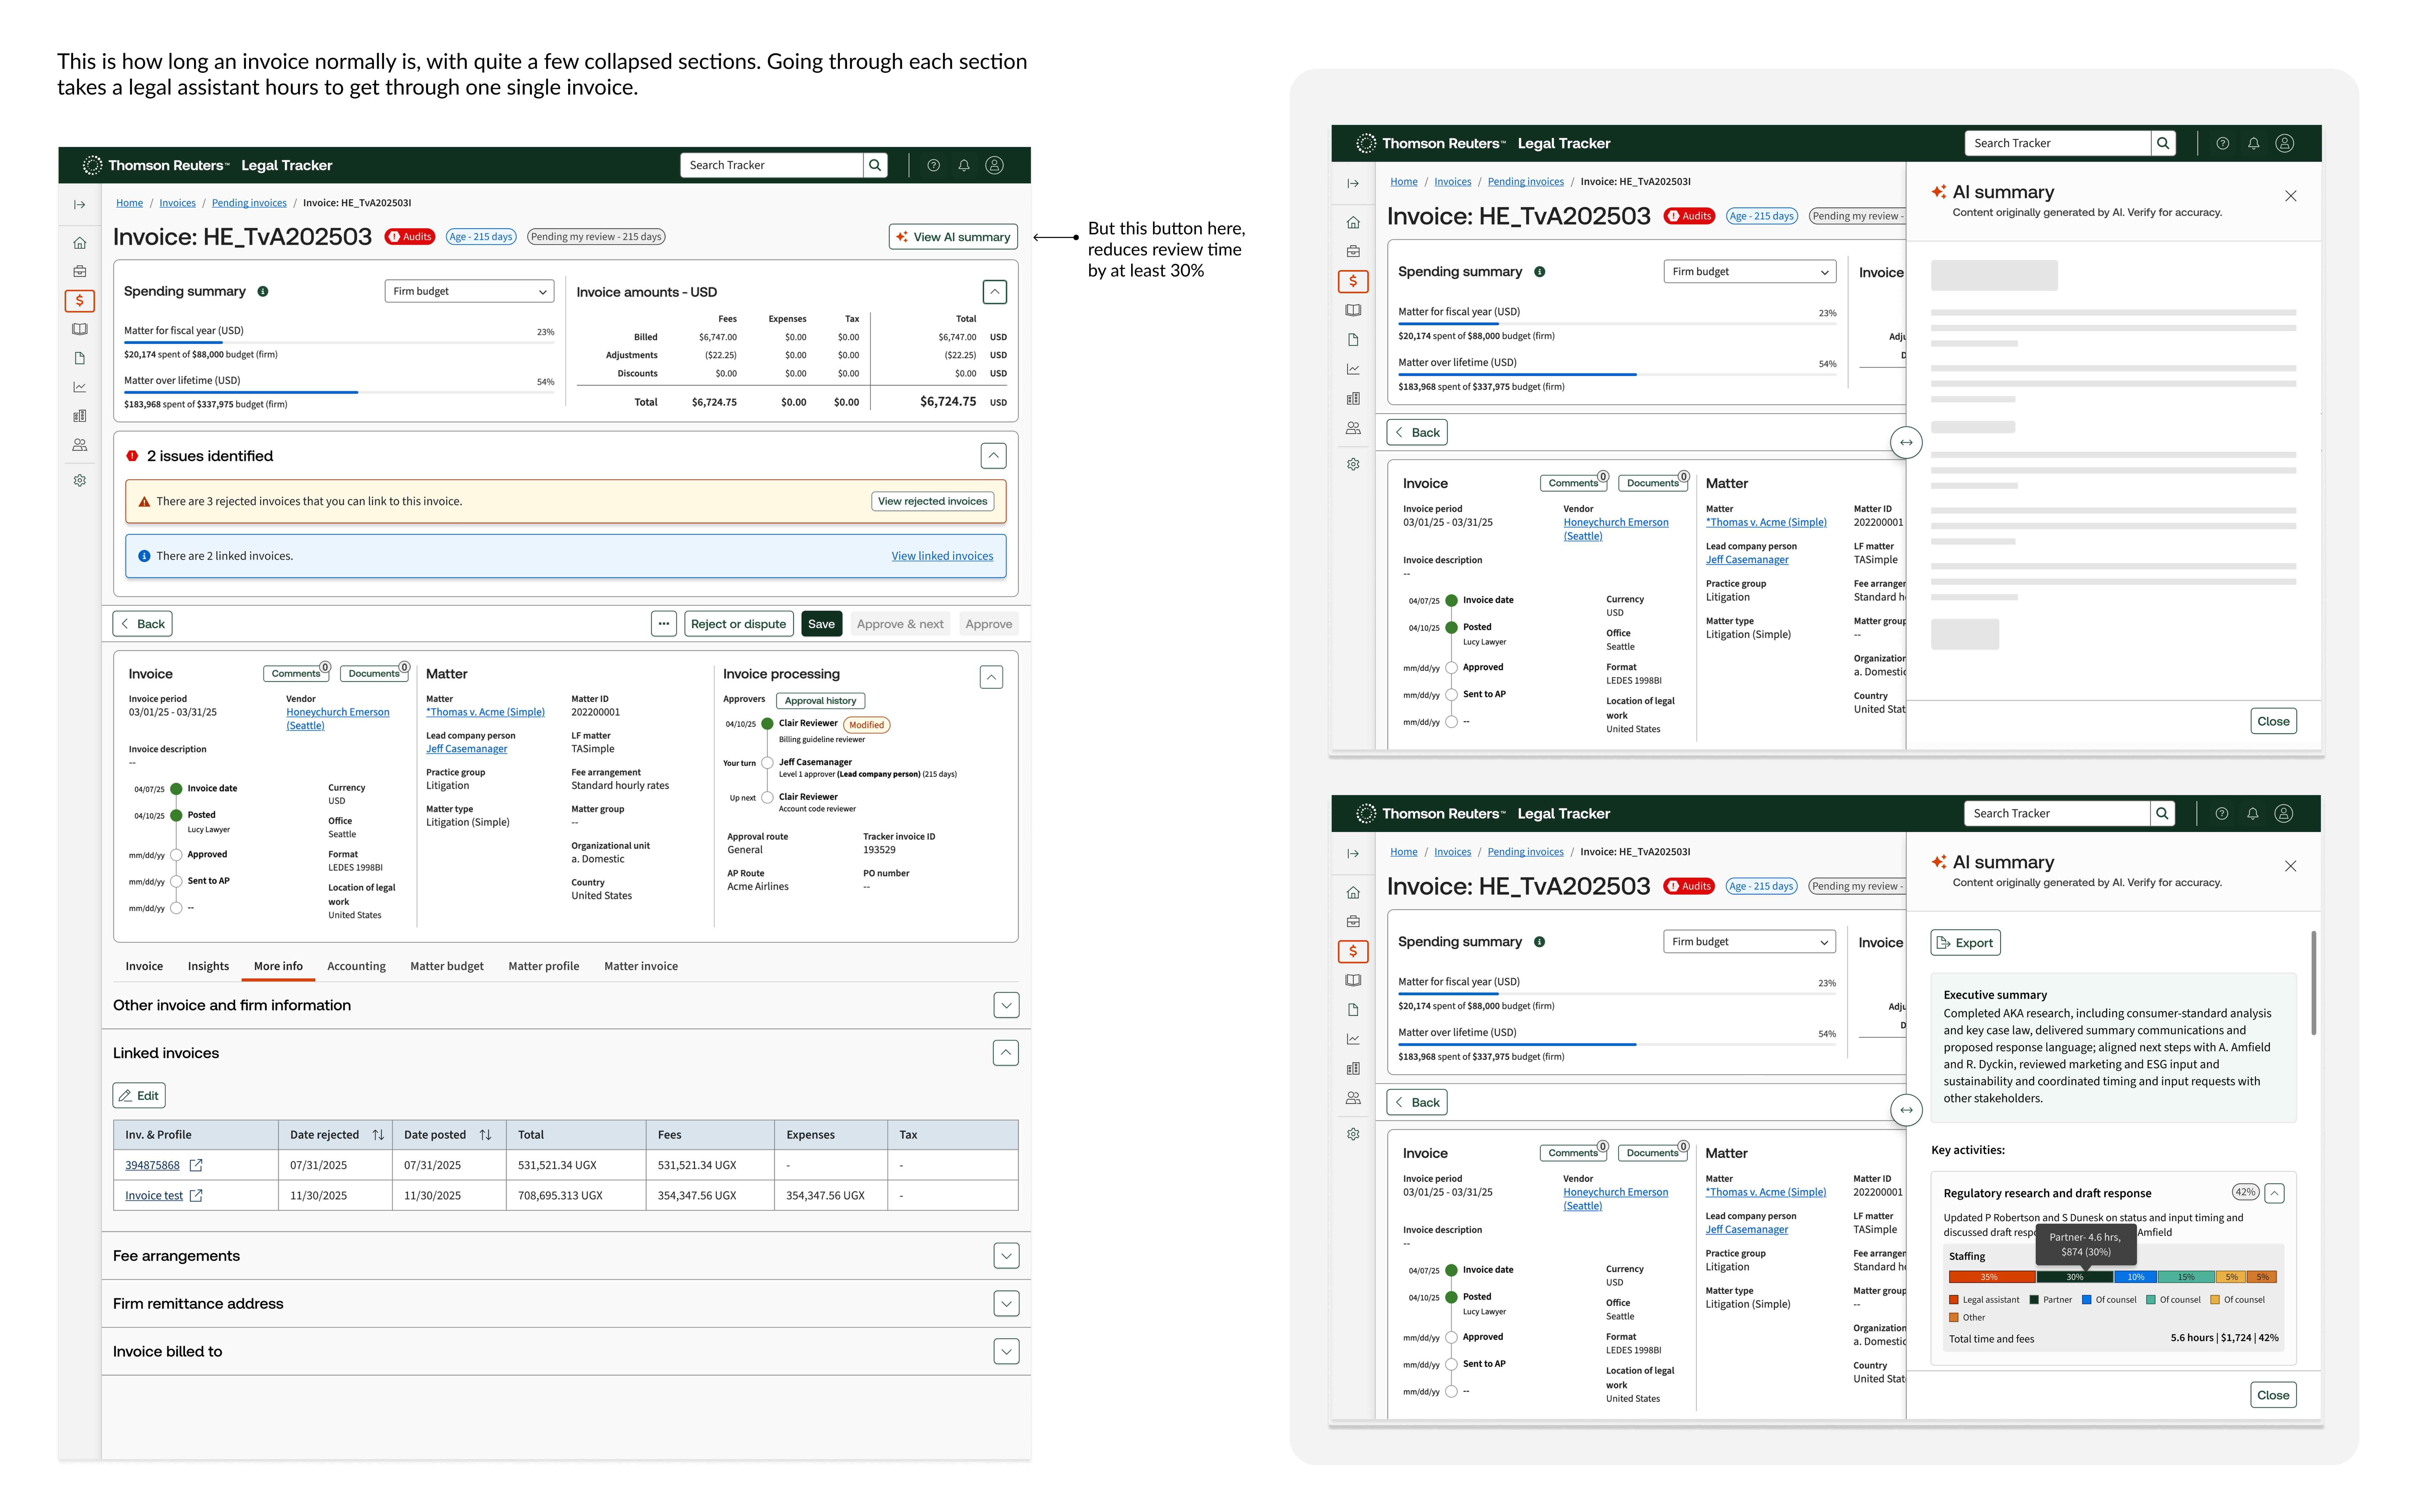Open external link icon beside Invoice test

click(196, 1195)
